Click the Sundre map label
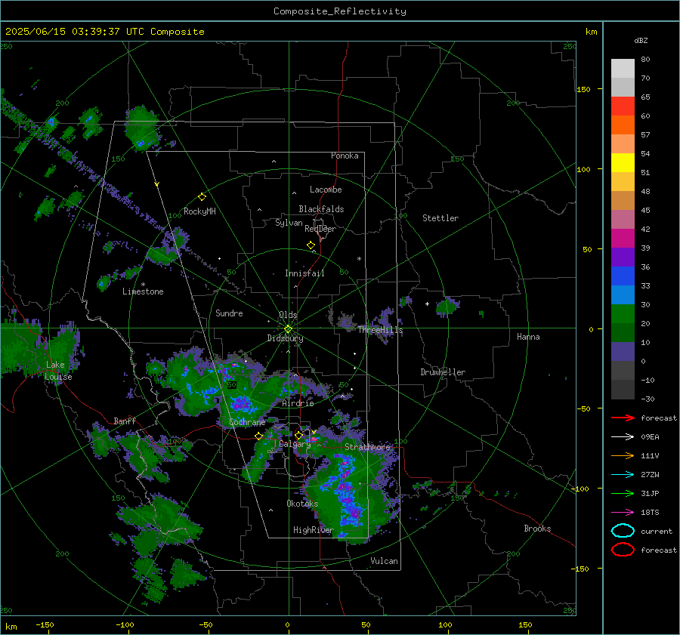 click(x=229, y=313)
